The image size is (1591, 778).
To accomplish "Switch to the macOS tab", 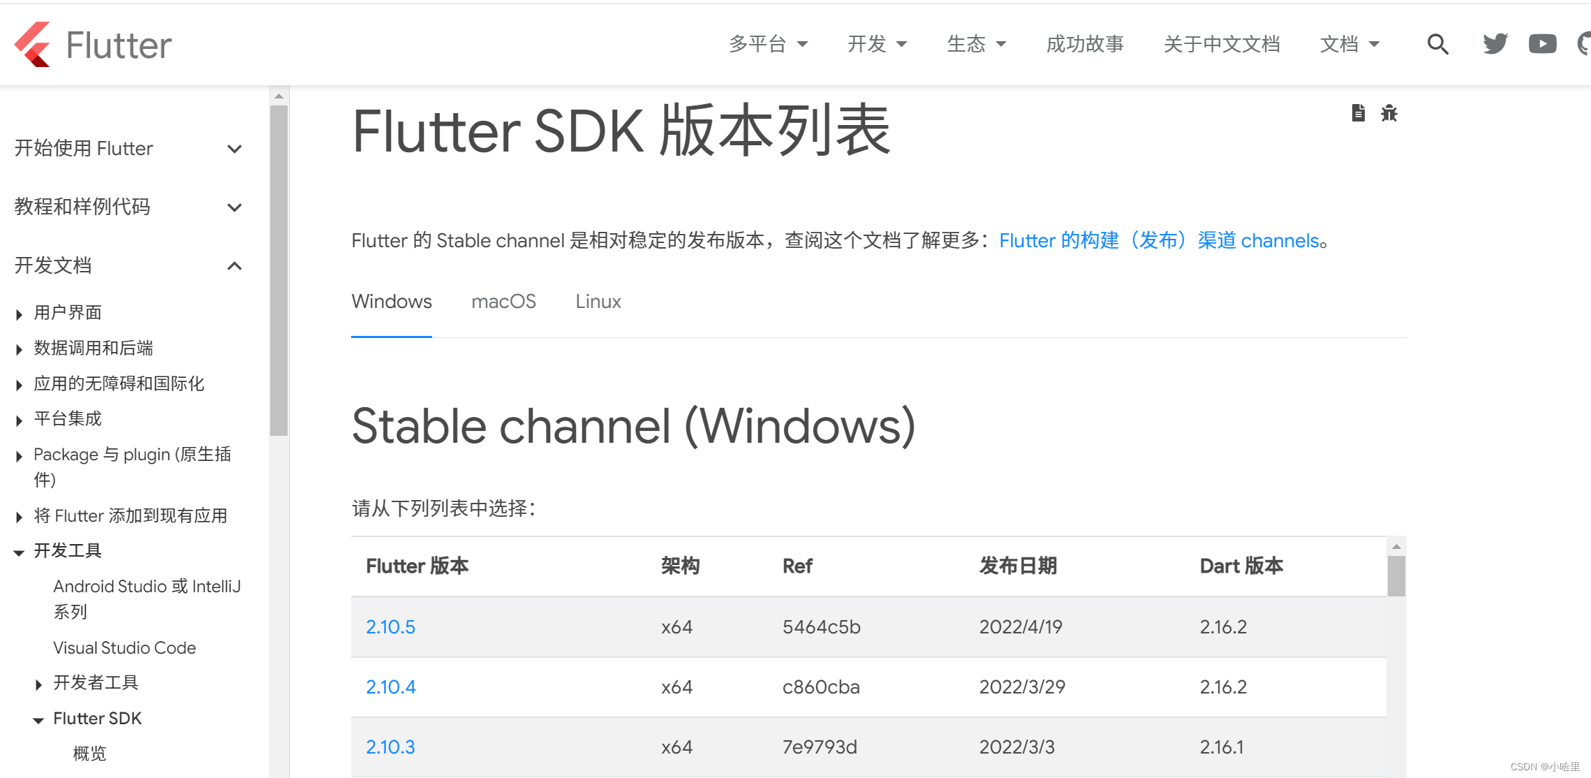I will [x=503, y=302].
